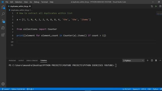Open the File menu
This screenshot has height=91, width=162.
click(7, 2)
